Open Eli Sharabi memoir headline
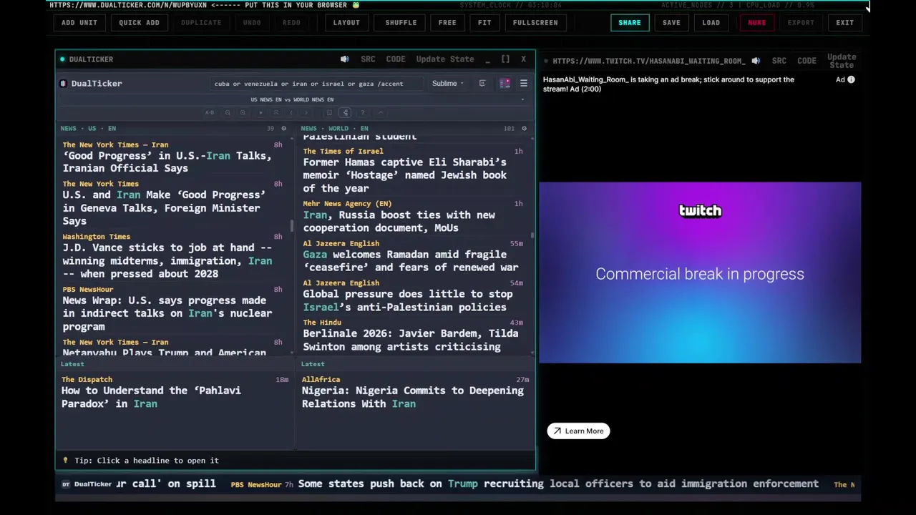916x515 pixels. [x=405, y=175]
